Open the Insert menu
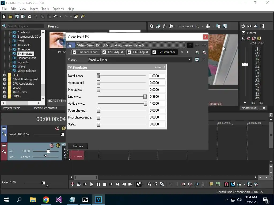Screen dimensions: 274x205 (34, 9)
